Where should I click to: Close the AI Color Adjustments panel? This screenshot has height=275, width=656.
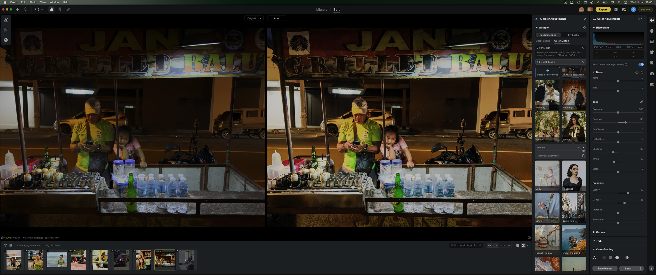click(585, 19)
